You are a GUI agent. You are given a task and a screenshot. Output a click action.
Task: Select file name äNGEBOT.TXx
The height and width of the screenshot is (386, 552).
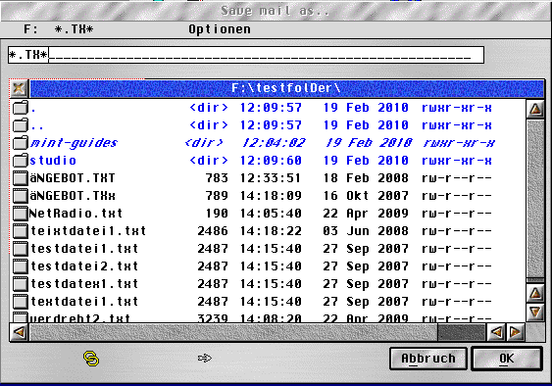[x=73, y=196]
